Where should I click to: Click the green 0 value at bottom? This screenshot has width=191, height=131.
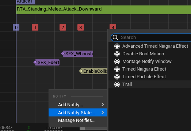click(x=29, y=128)
